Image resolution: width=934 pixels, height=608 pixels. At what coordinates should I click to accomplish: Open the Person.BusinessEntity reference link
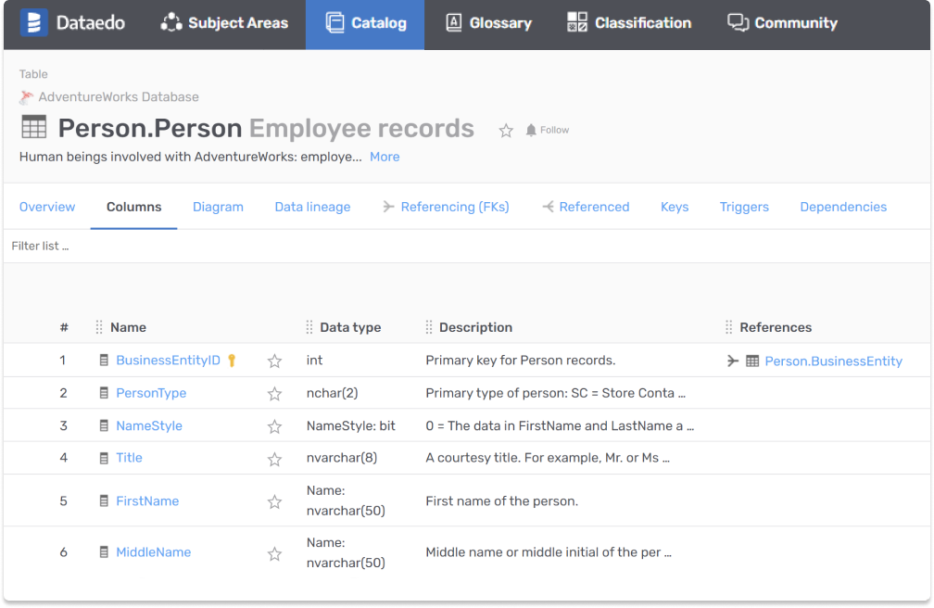[x=833, y=361]
